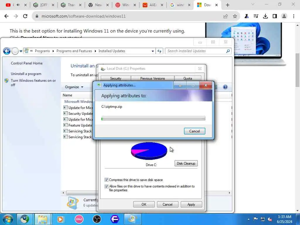
Task: Open the Chrome labs flask icon
Action: 246,16
